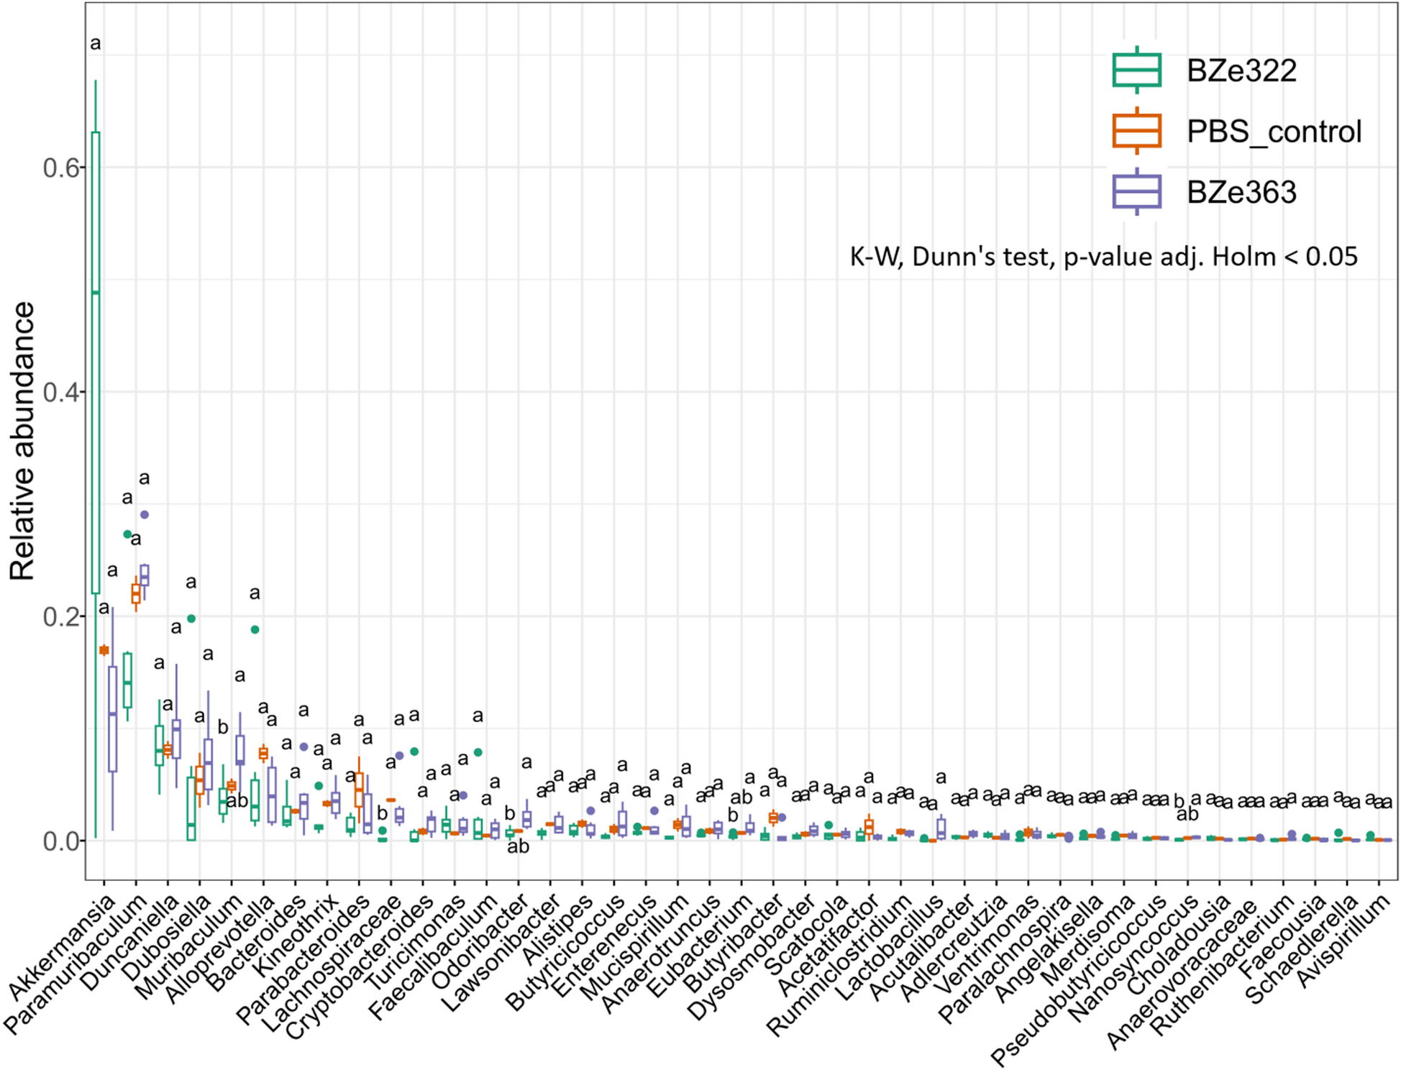The height and width of the screenshot is (1070, 1401).
Task: Click the orange PBS_control legend box icon
Action: (1136, 131)
